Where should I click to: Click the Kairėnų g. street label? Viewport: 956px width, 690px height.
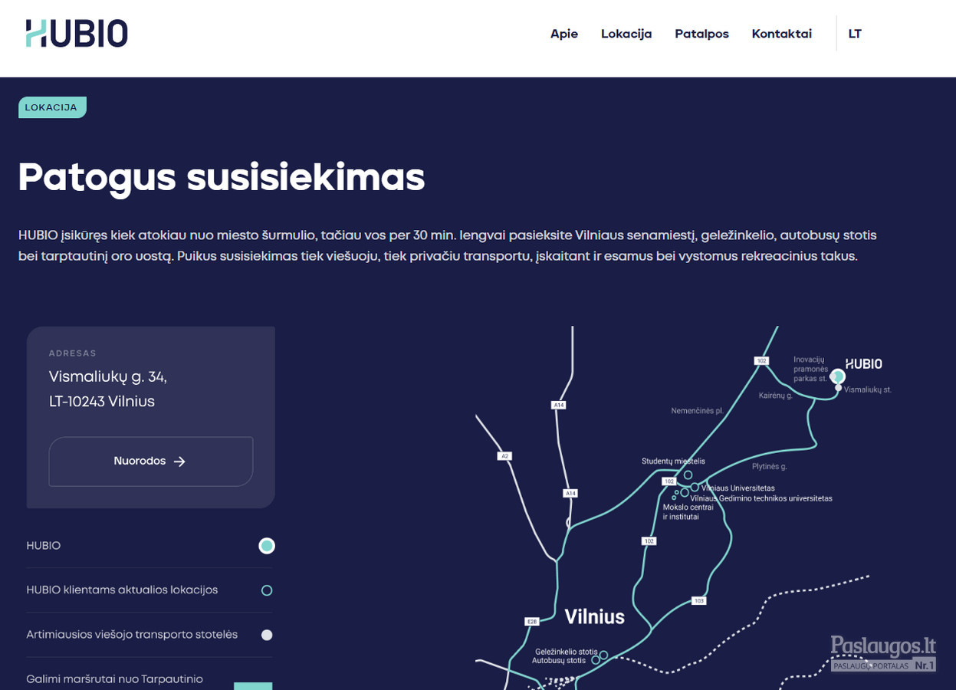[x=776, y=396]
